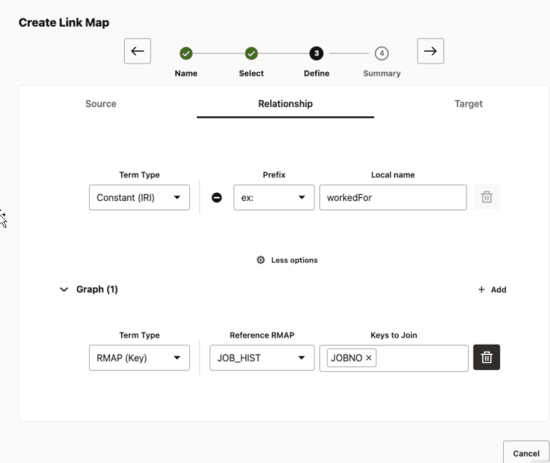Click the back arrow wizard button
The width and height of the screenshot is (550, 463).
(x=137, y=51)
